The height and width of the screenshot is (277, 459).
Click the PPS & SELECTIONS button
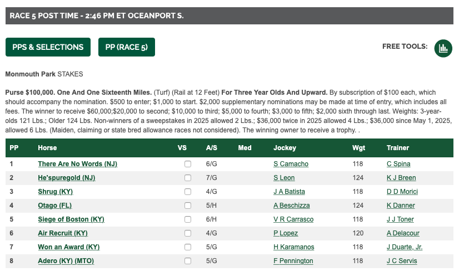(48, 47)
